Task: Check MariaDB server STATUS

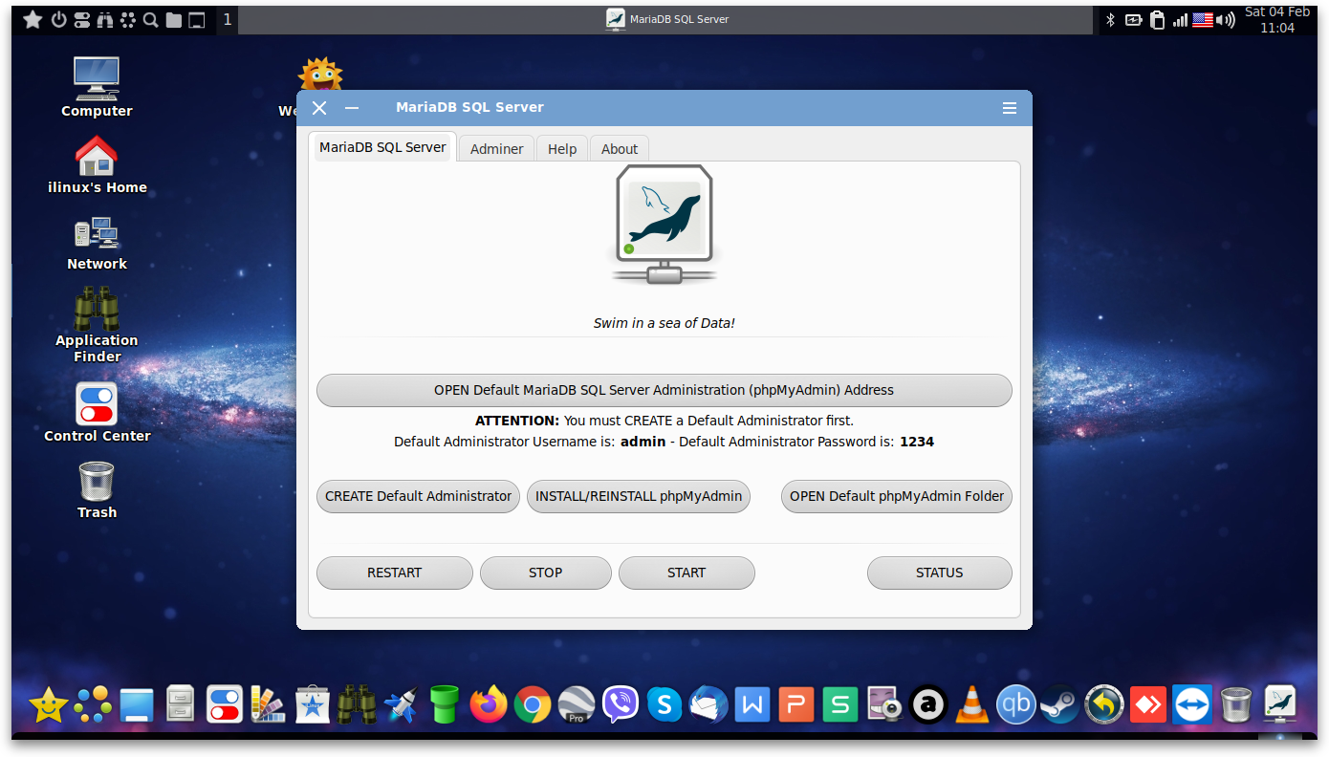Action: pos(939,573)
